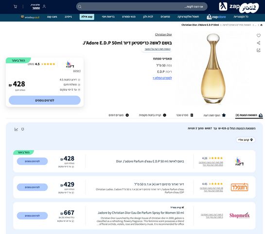
Task: Click the large 428 price in top card
Action: [17, 84]
